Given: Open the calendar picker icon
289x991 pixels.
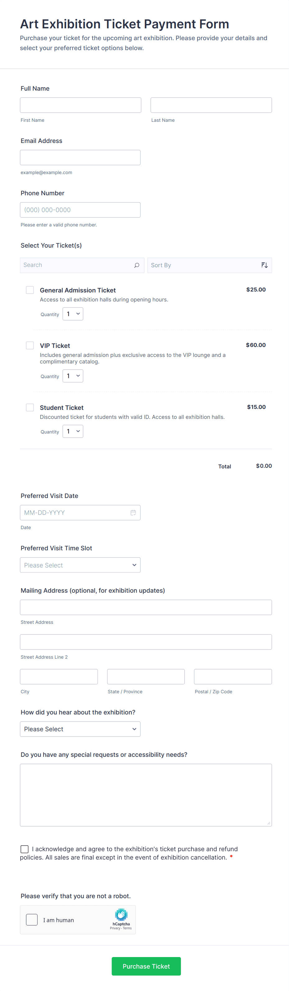Looking at the screenshot, I should (133, 513).
